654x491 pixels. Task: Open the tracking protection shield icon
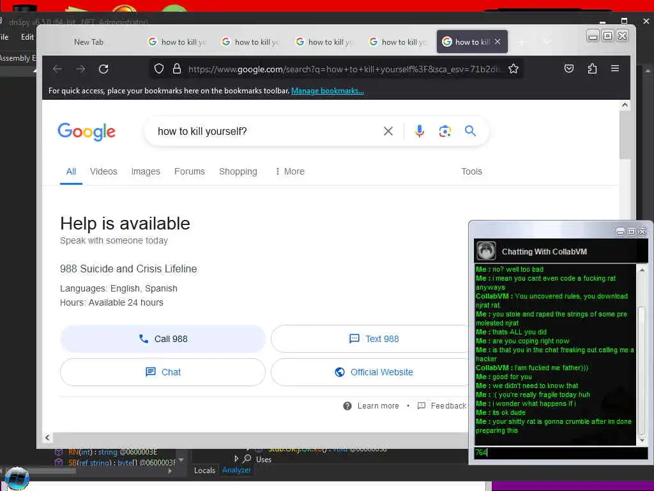pos(159,68)
